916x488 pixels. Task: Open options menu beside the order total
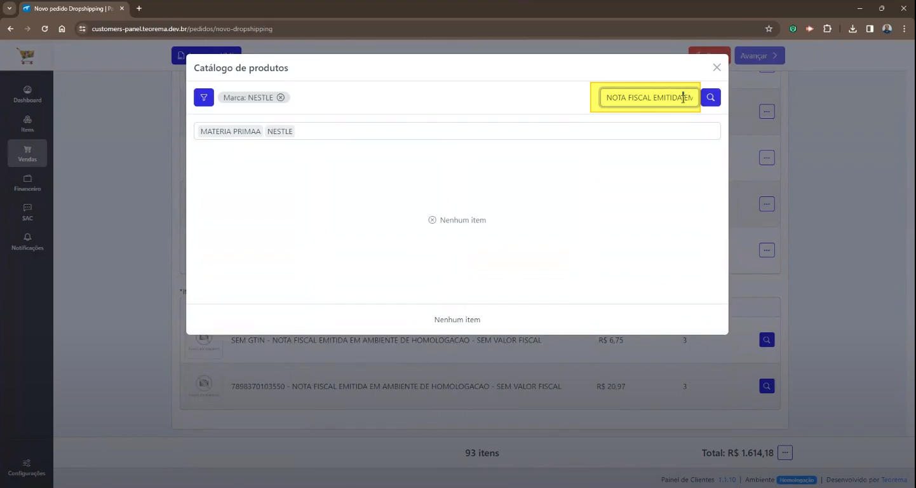[x=786, y=453]
